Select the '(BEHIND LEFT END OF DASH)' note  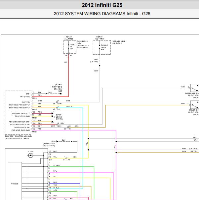[x=49, y=145]
